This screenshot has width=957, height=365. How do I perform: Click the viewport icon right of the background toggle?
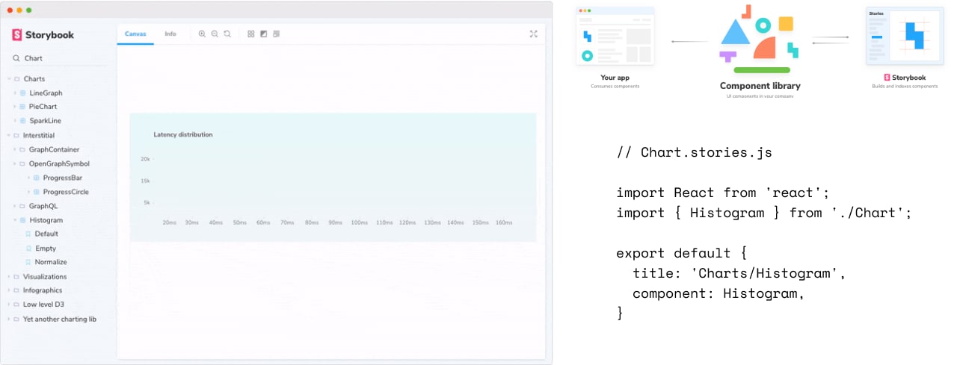point(277,34)
